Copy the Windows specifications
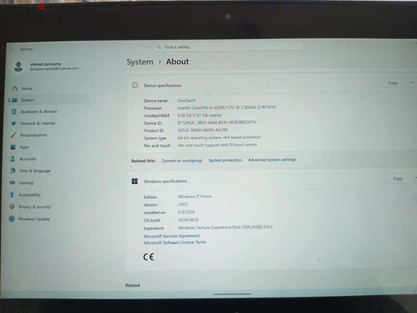 coord(398,178)
